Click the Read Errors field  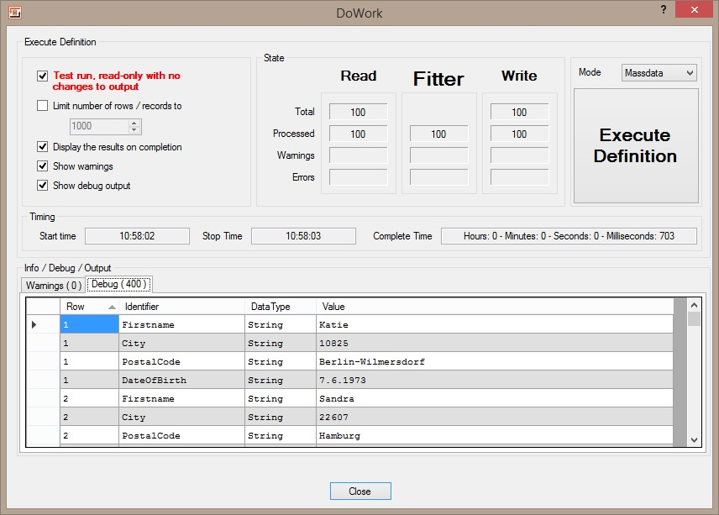click(358, 177)
